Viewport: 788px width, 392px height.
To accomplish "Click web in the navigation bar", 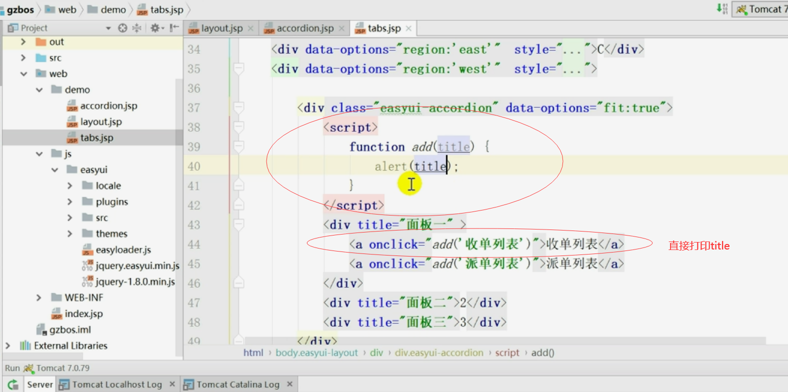I will click(x=67, y=9).
